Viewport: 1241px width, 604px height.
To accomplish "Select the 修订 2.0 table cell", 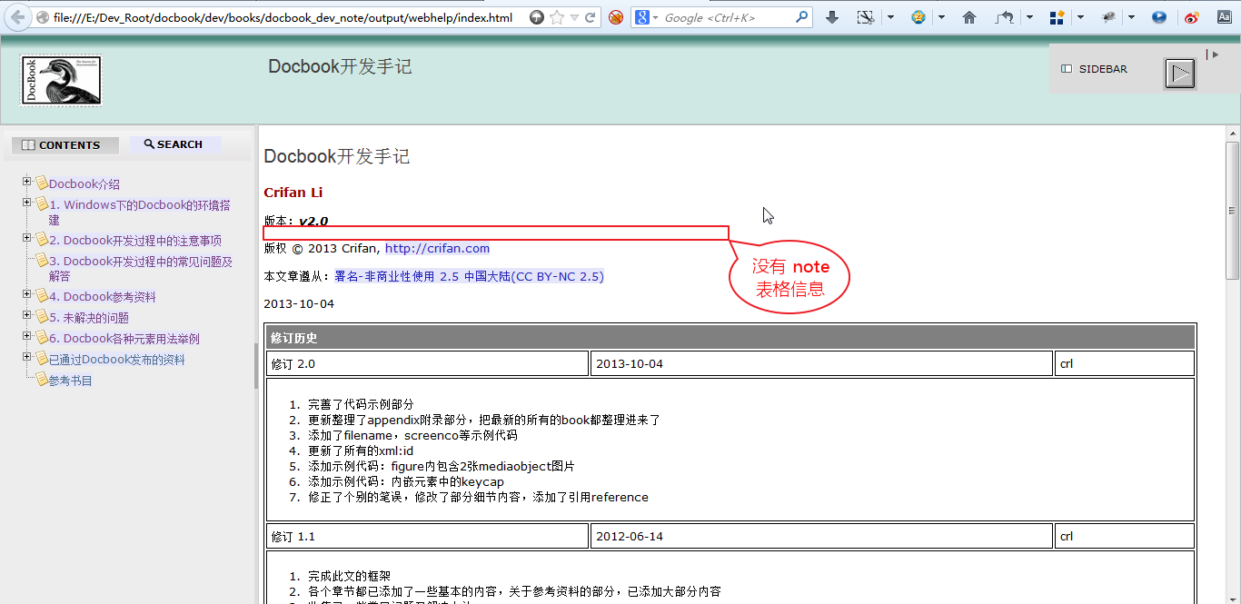I will coord(428,363).
